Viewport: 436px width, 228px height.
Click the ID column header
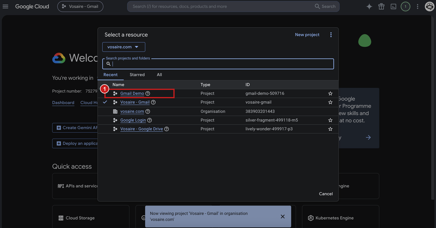248,85
